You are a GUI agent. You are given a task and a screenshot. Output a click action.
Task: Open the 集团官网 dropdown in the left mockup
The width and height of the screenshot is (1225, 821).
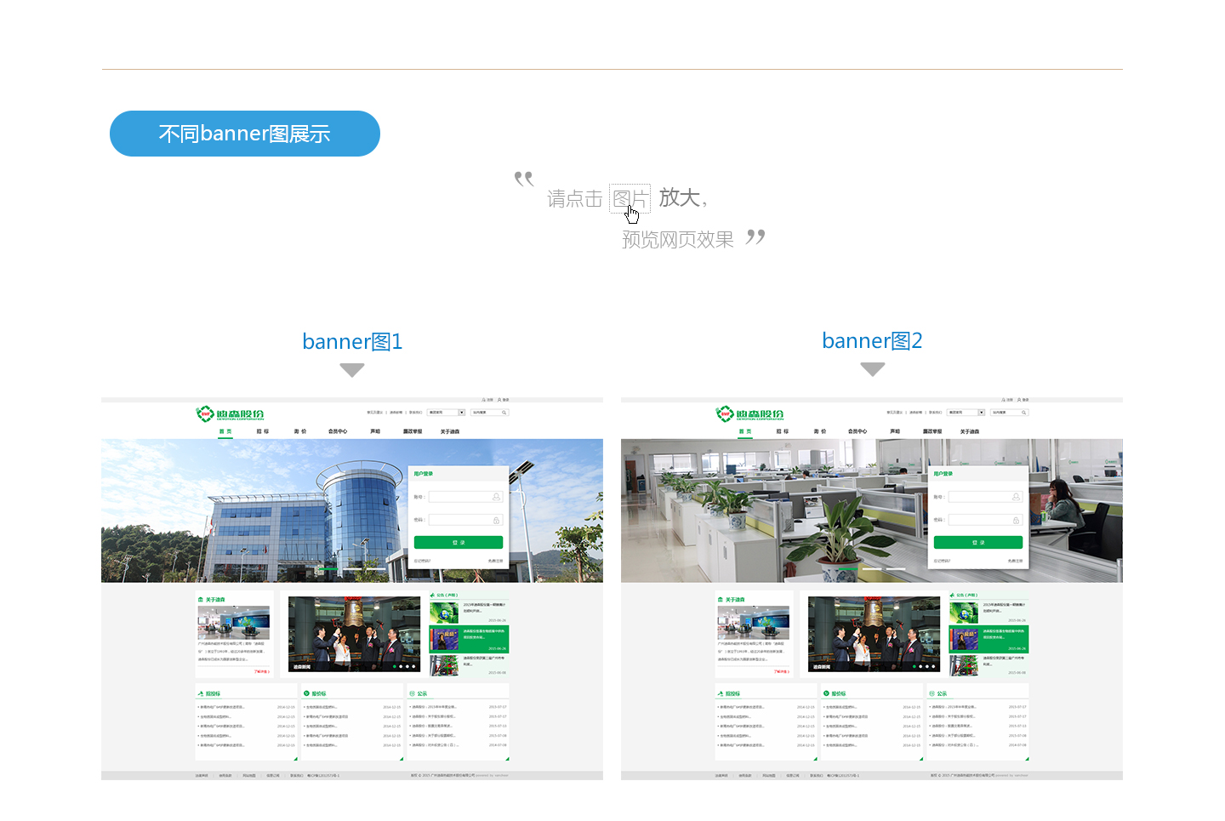pyautogui.click(x=447, y=413)
